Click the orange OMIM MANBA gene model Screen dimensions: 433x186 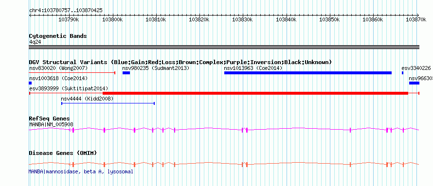[x=224, y=164]
